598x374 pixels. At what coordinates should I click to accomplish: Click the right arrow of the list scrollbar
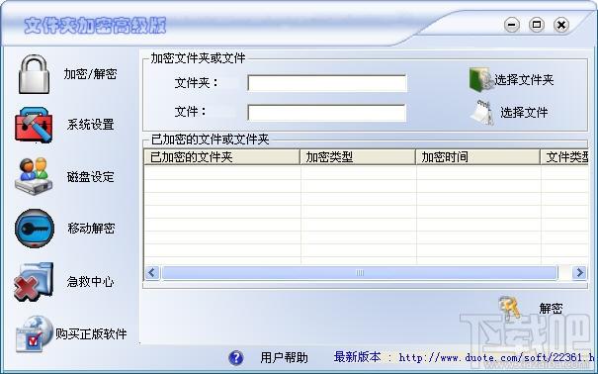pyautogui.click(x=579, y=273)
